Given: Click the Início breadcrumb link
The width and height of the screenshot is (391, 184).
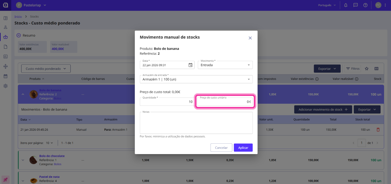Looking at the screenshot, I should tap(18, 17).
